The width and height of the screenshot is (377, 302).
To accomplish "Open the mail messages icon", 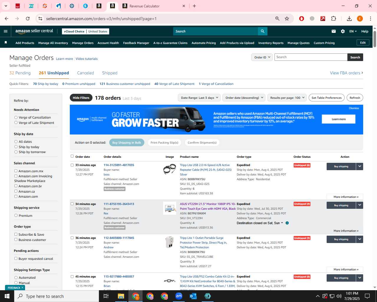I will point(334,31).
